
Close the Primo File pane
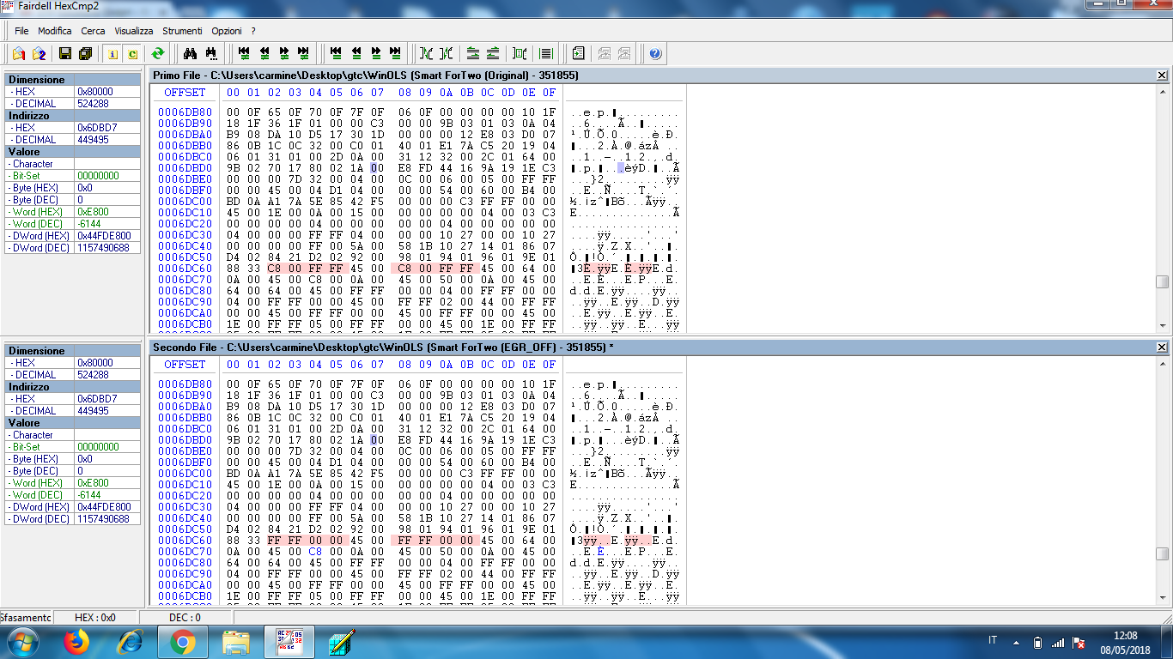(x=1162, y=76)
